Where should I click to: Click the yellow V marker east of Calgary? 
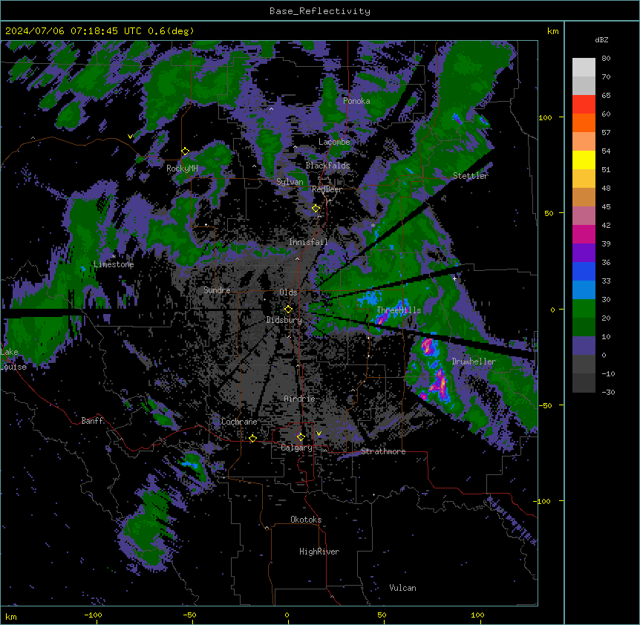coord(319,433)
